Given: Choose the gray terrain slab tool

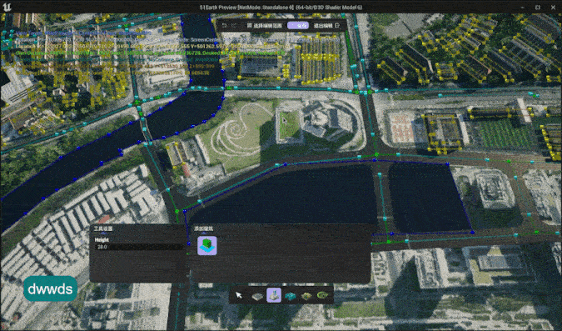Looking at the screenshot, I should 257,296.
